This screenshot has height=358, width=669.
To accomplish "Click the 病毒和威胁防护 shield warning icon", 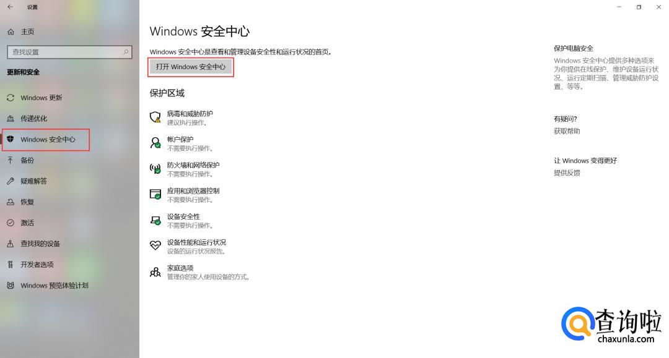I will tap(155, 117).
